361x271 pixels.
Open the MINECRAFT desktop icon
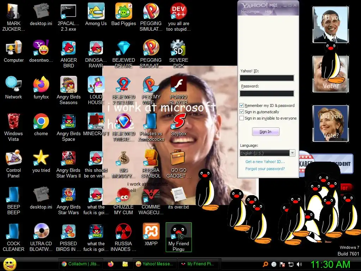[96, 121]
